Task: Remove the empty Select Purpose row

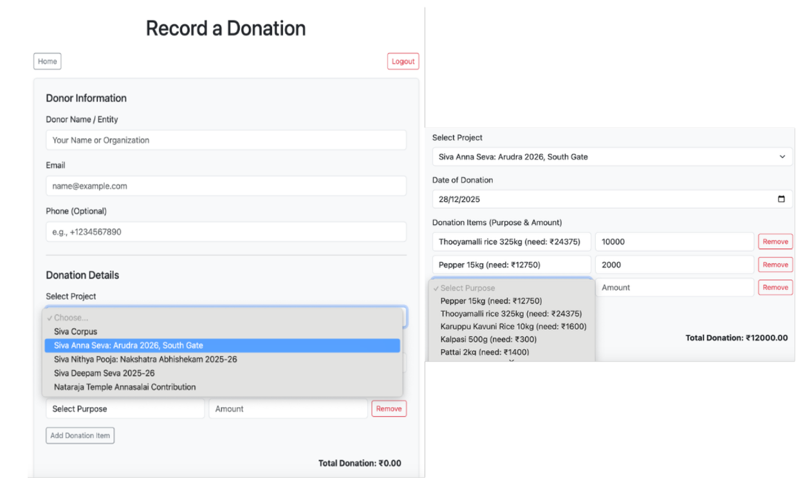Action: pos(775,287)
